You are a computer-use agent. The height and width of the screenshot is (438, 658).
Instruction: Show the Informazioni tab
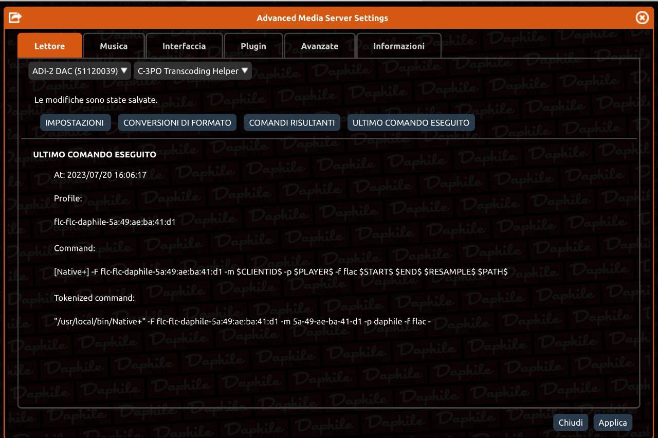pyautogui.click(x=399, y=46)
